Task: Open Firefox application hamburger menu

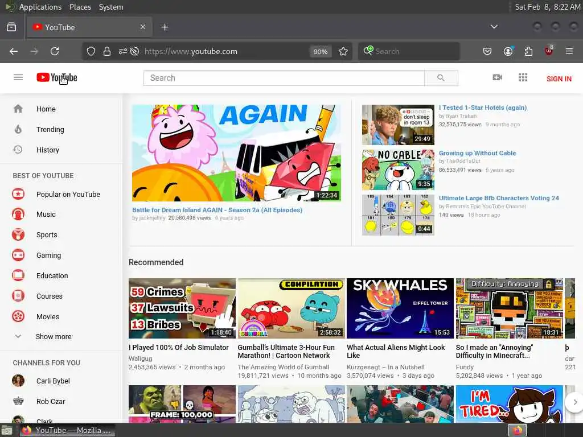Action: click(x=569, y=51)
